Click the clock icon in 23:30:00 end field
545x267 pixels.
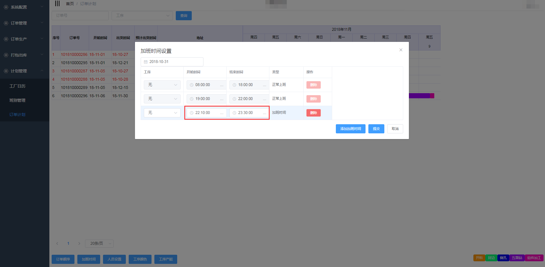tap(234, 113)
